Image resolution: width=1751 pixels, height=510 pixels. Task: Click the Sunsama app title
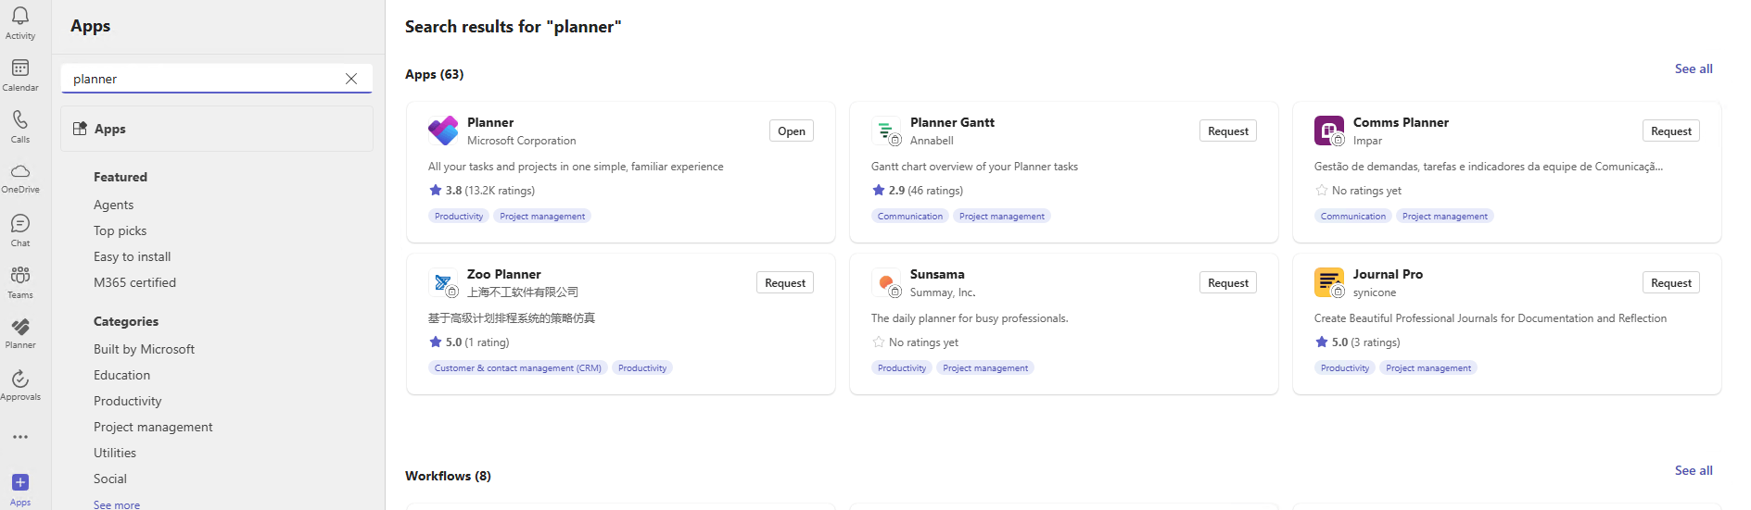pyautogui.click(x=937, y=274)
